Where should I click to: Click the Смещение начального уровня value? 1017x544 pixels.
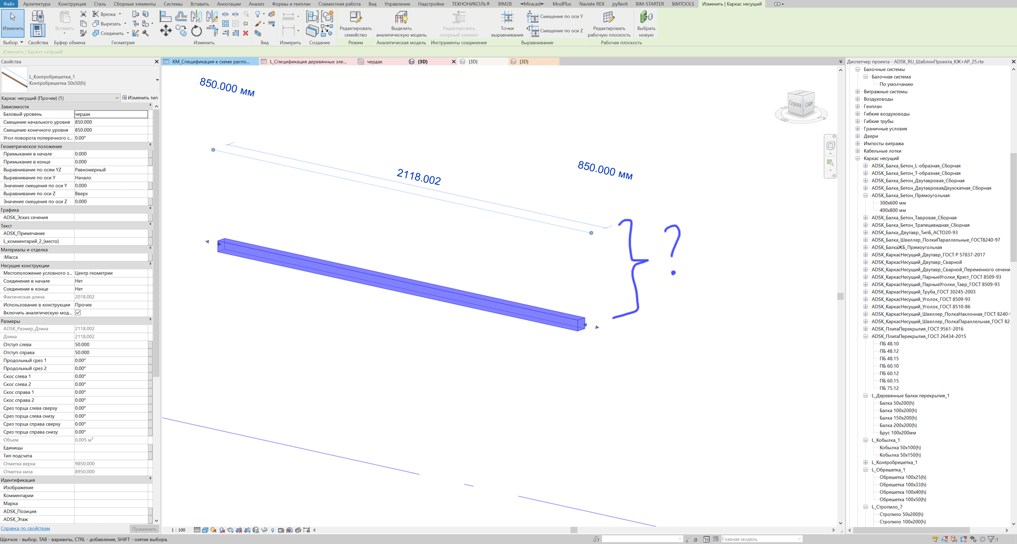click(111, 122)
